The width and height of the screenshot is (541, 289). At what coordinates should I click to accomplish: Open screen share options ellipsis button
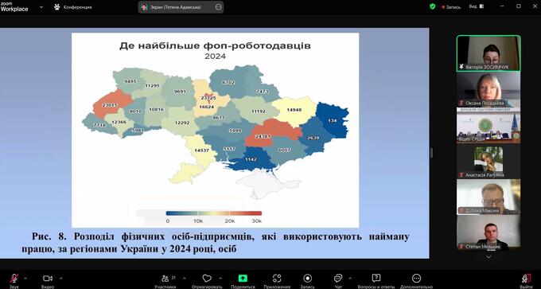pos(219,7)
